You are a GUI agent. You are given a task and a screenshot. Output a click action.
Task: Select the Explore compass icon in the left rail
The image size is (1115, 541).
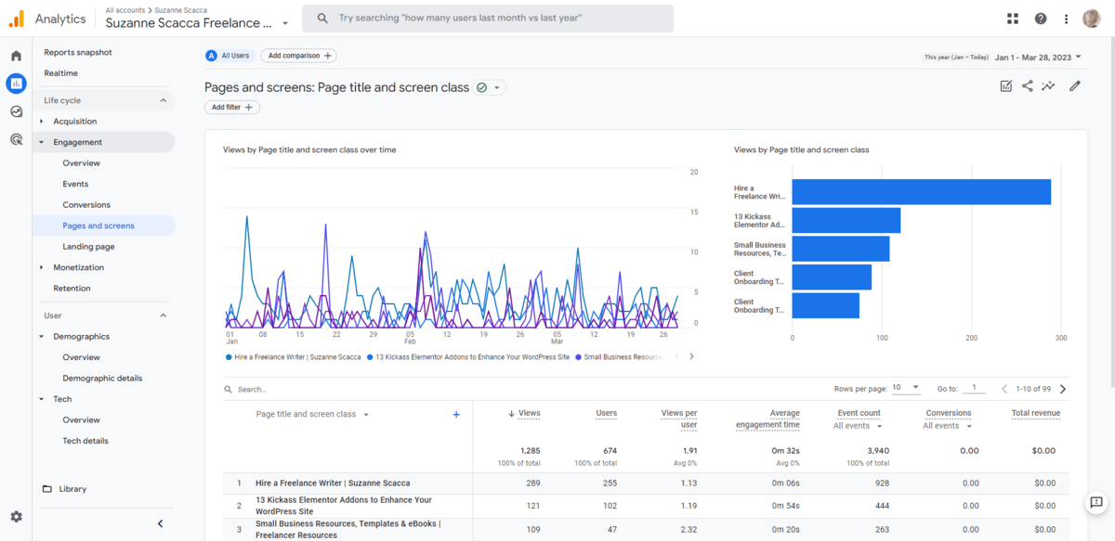15,112
